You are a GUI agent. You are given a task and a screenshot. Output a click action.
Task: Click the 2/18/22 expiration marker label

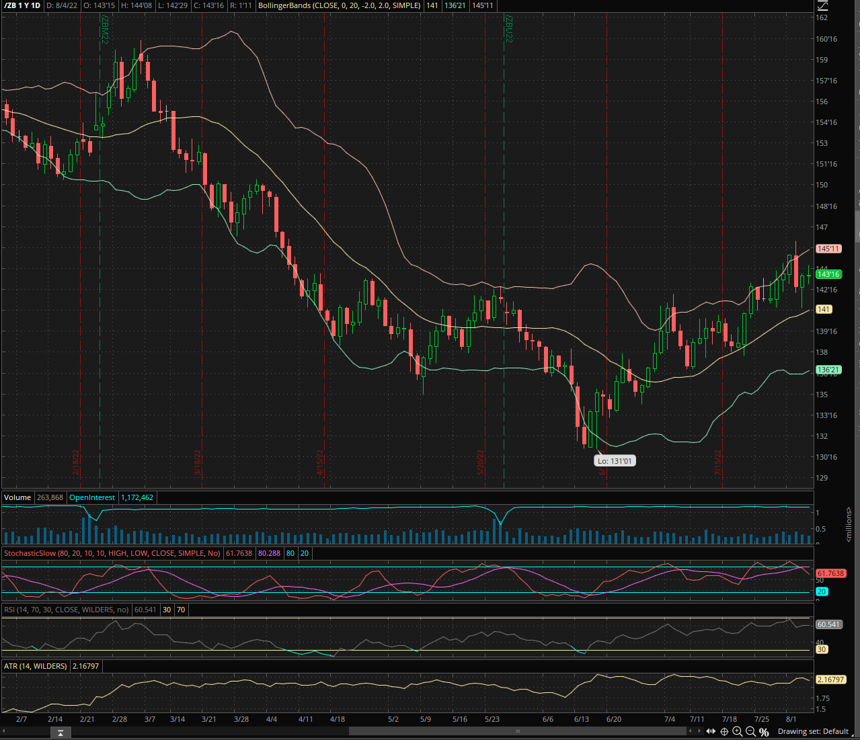(76, 462)
